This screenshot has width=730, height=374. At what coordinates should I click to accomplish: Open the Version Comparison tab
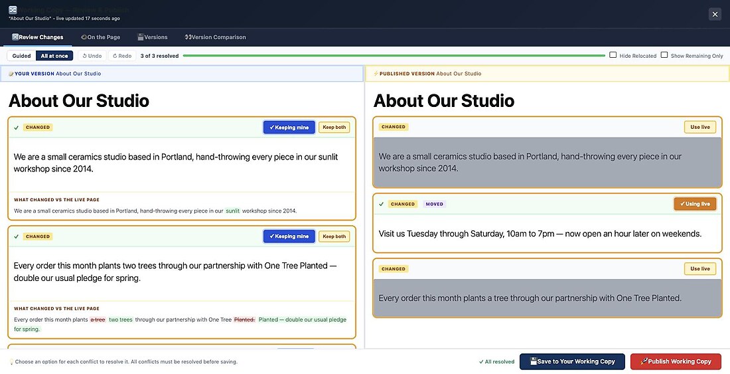pyautogui.click(x=215, y=37)
